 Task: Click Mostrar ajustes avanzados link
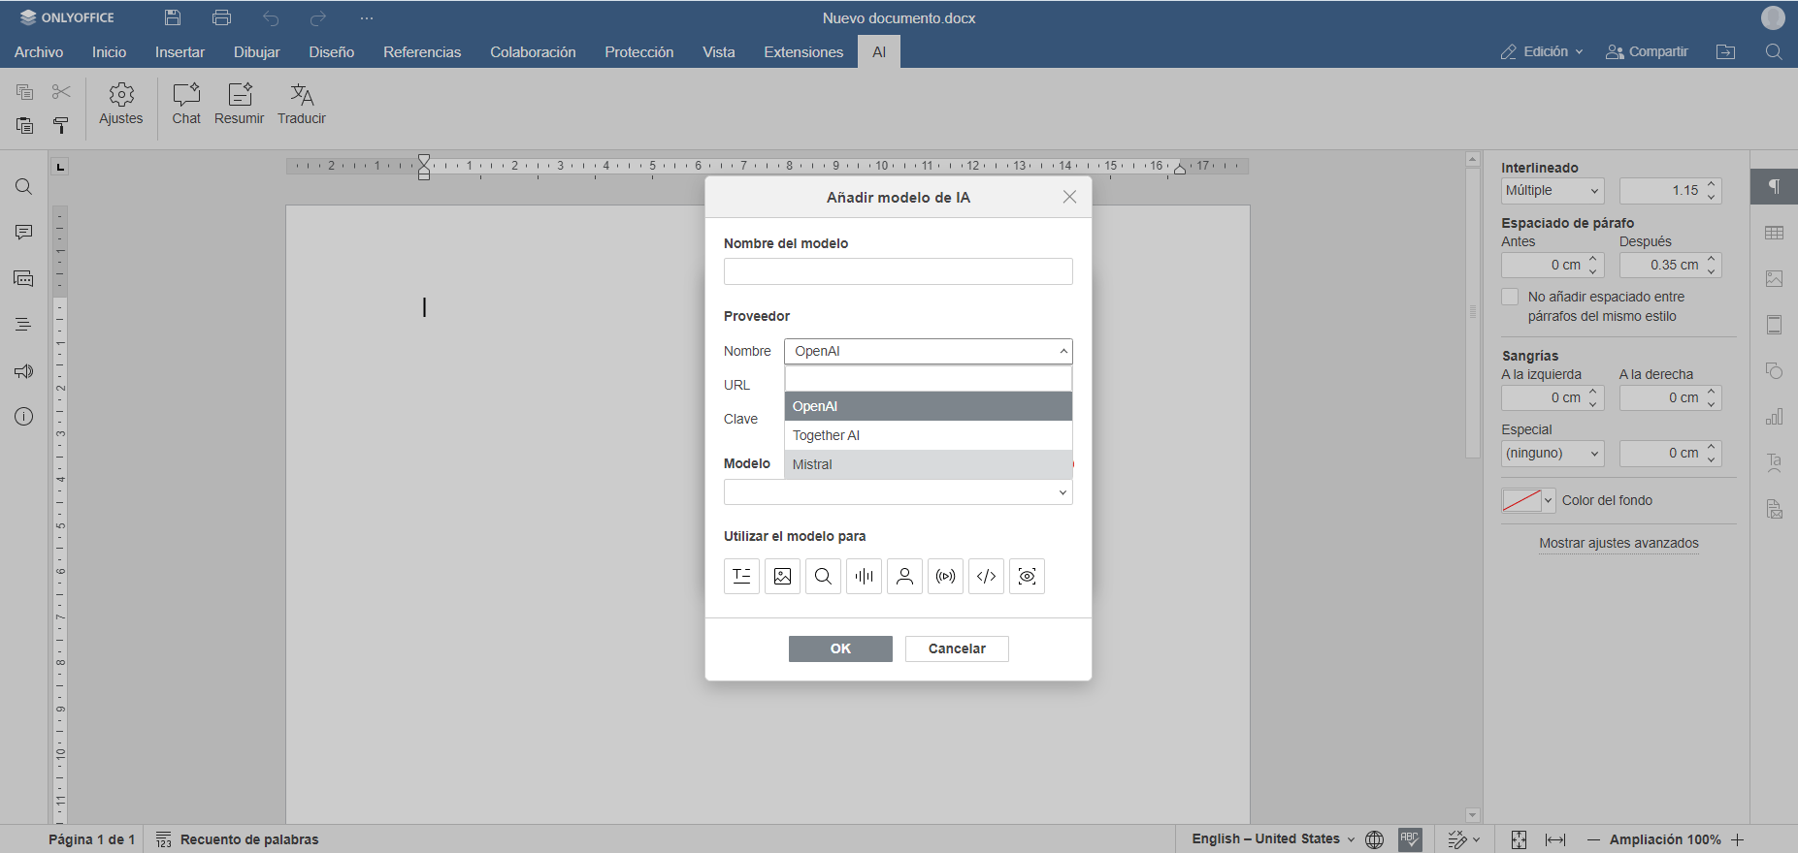click(x=1618, y=543)
